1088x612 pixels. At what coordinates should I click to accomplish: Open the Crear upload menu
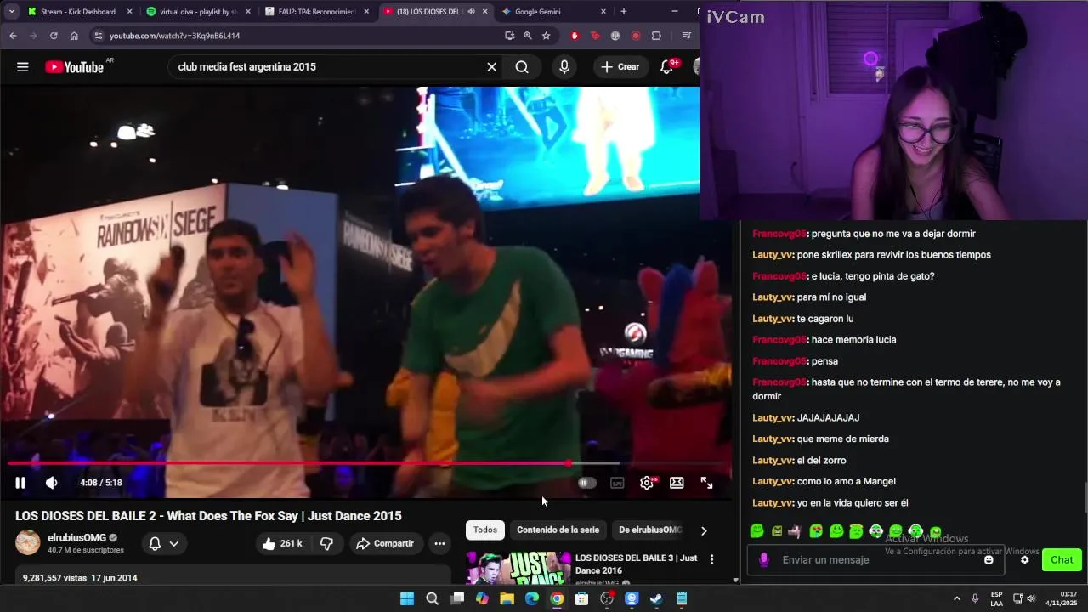coord(620,67)
